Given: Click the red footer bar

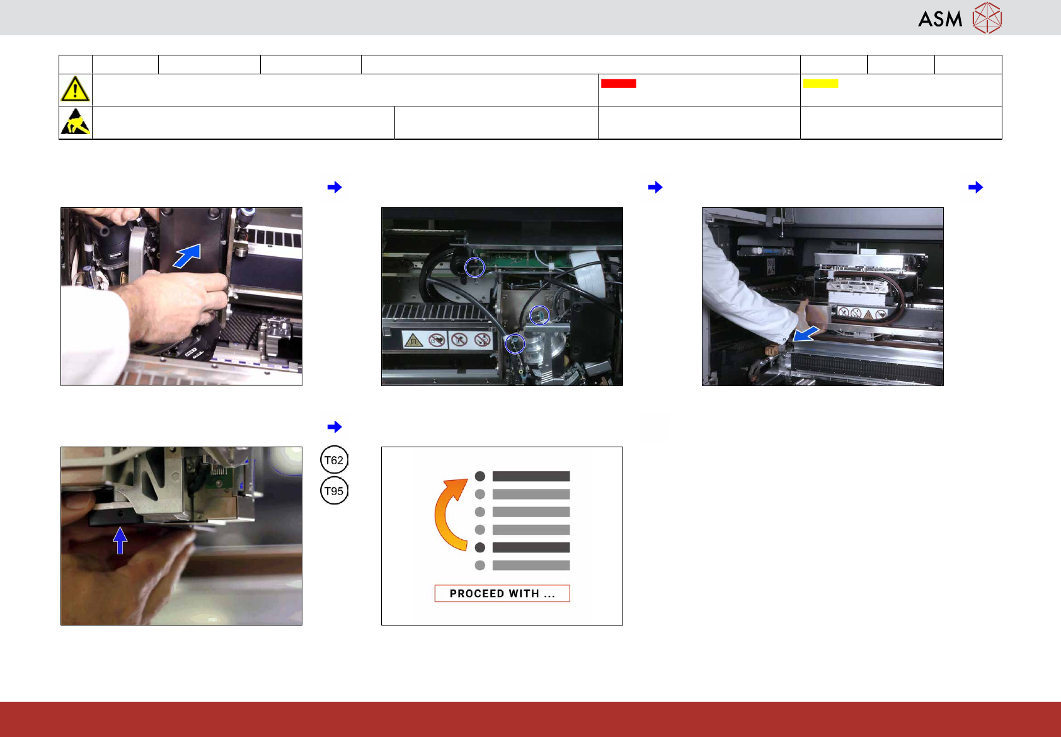Looking at the screenshot, I should pos(530,719).
